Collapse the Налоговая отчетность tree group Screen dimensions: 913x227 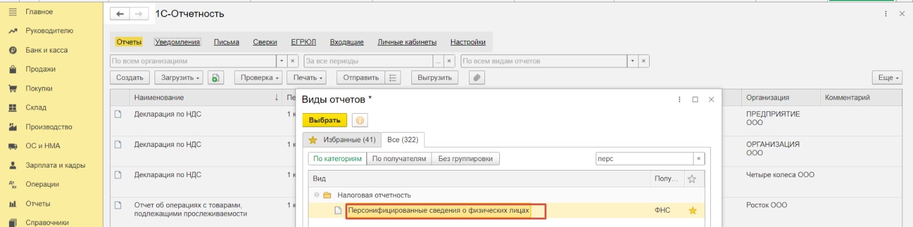click(316, 195)
